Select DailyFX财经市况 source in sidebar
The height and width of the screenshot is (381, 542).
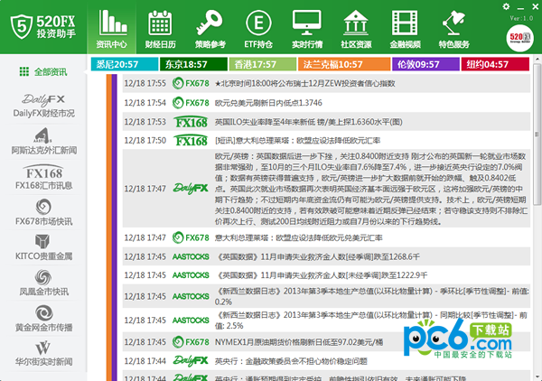[x=43, y=105]
